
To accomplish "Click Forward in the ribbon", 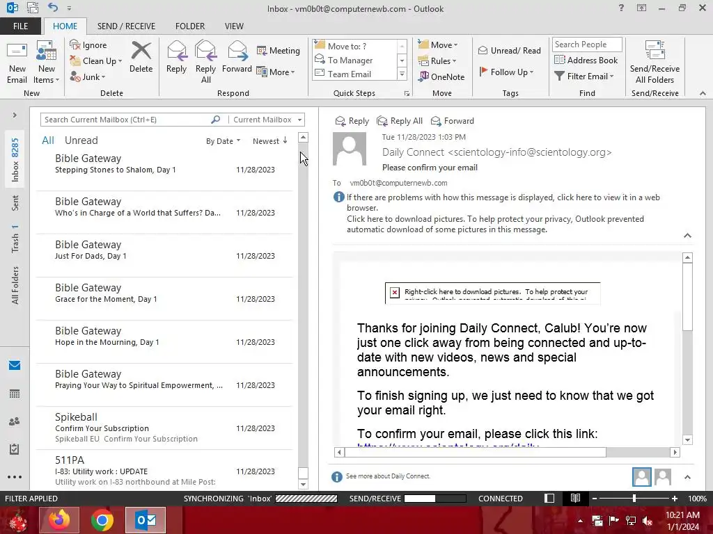I will pos(237,57).
